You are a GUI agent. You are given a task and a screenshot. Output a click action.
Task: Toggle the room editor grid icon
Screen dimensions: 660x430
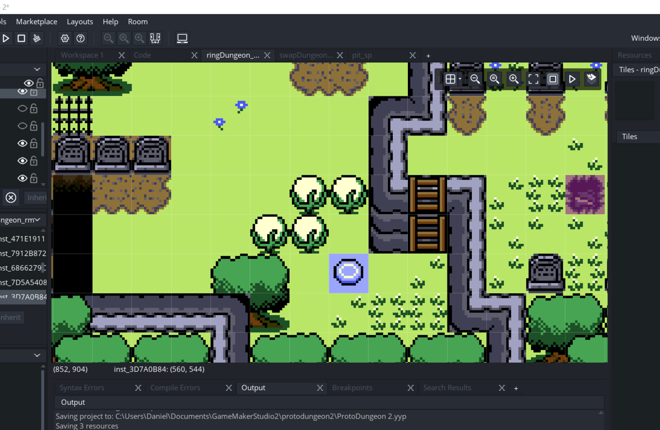click(x=450, y=79)
